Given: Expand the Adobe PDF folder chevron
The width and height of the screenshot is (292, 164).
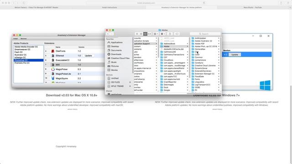Looking at the screenshot, I should (x=219, y=44).
